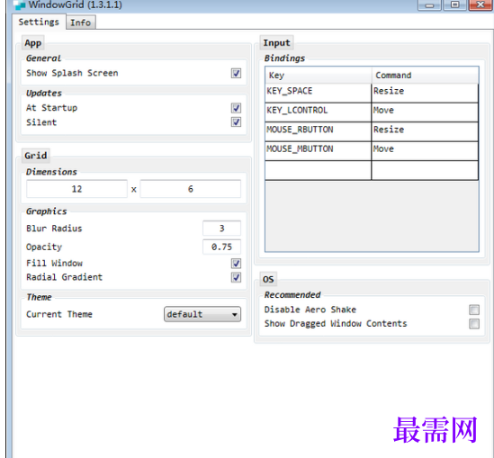The height and width of the screenshot is (458, 494).
Task: Disable Radial Gradient checkbox
Action: (236, 277)
